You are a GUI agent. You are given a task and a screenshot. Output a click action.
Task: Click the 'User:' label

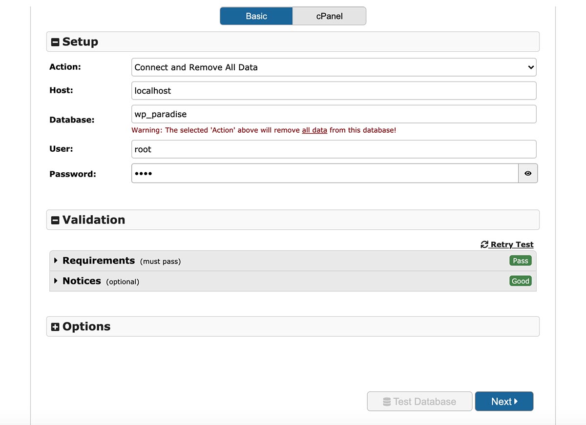[x=61, y=149]
